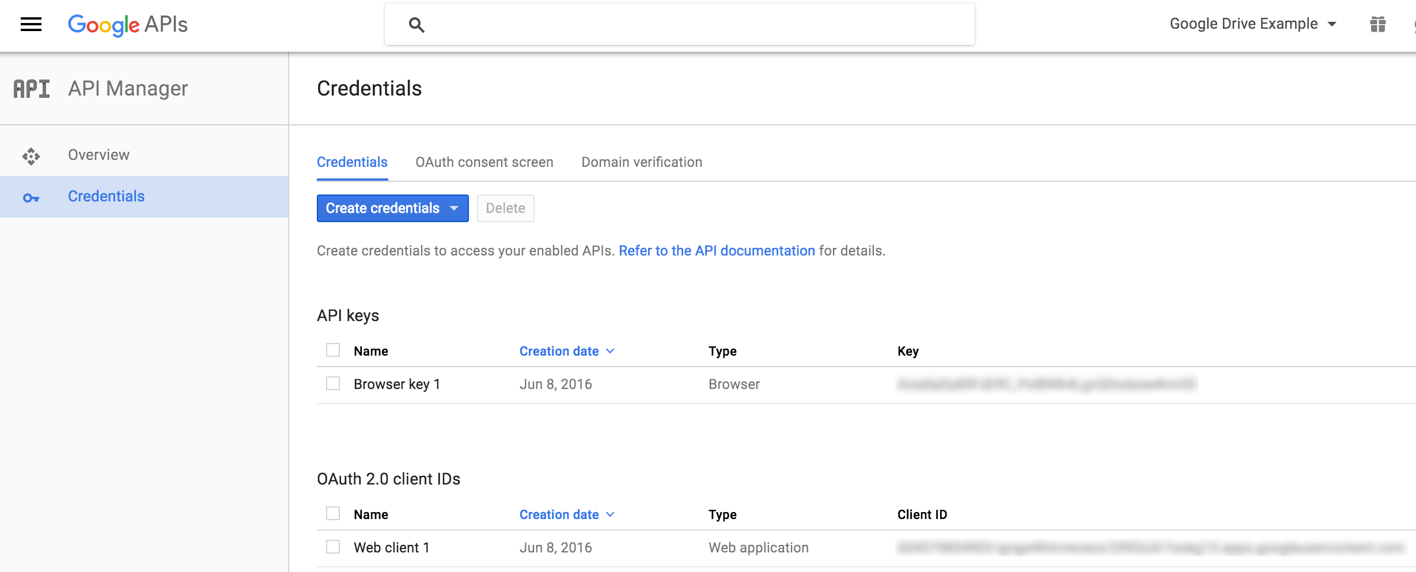
Task: Open the navigation hamburger menu
Action: tap(31, 24)
